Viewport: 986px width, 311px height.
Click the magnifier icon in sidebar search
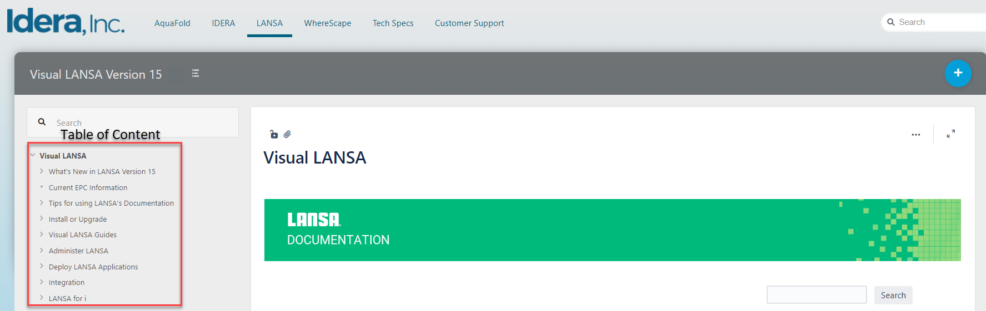tap(42, 122)
